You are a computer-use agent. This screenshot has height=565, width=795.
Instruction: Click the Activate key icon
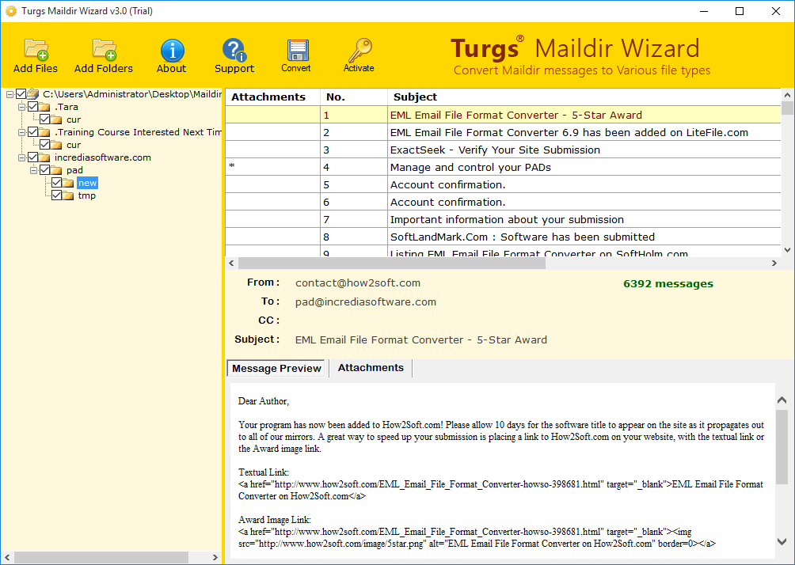pyautogui.click(x=359, y=50)
